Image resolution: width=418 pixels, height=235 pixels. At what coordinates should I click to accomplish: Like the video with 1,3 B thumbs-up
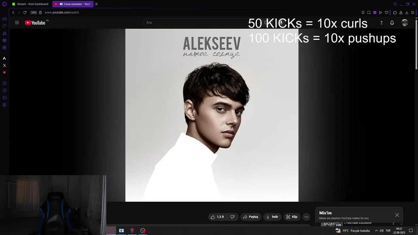click(217, 217)
